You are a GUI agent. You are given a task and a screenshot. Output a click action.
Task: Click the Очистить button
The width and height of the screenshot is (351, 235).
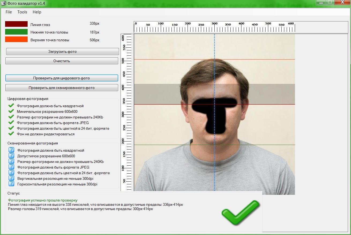coord(62,61)
